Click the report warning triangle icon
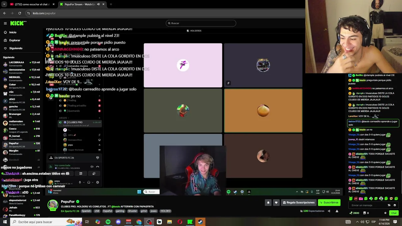The height and width of the screenshot is (226, 402). 337,211
